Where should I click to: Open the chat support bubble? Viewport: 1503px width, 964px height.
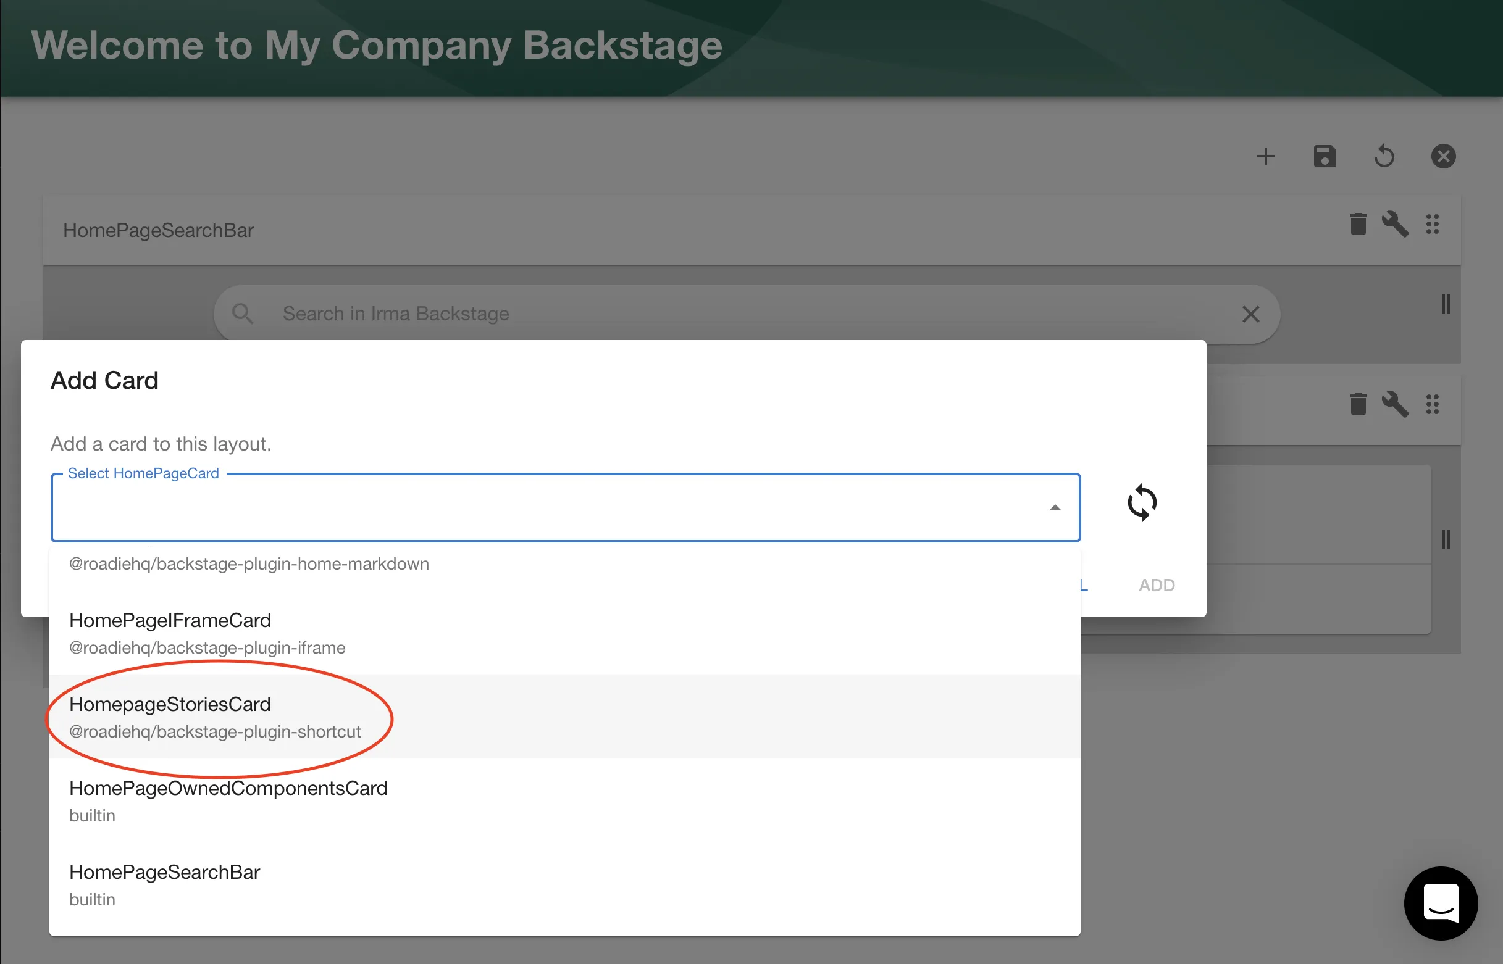pyautogui.click(x=1441, y=903)
